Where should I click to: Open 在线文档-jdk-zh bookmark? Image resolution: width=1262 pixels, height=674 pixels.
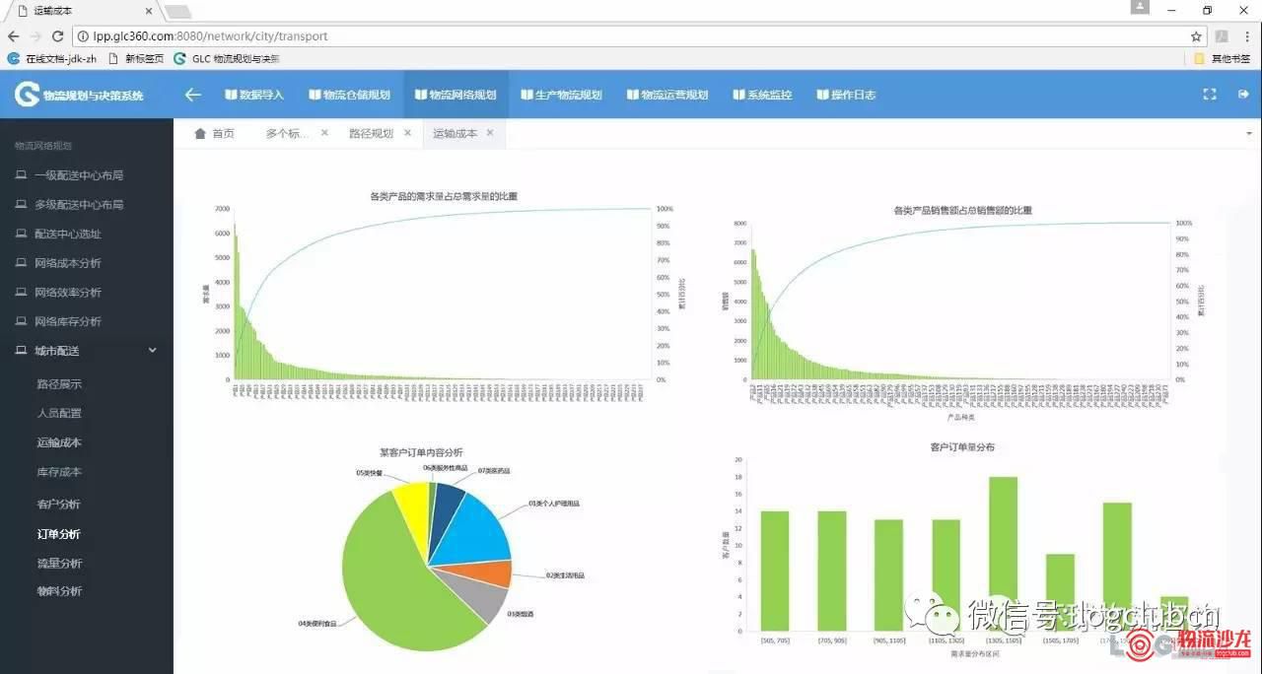(52, 58)
